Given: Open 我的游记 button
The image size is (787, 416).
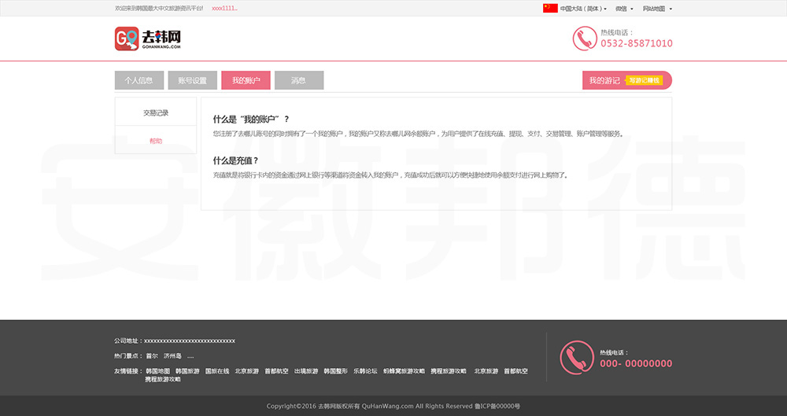Looking at the screenshot, I should click(x=604, y=80).
